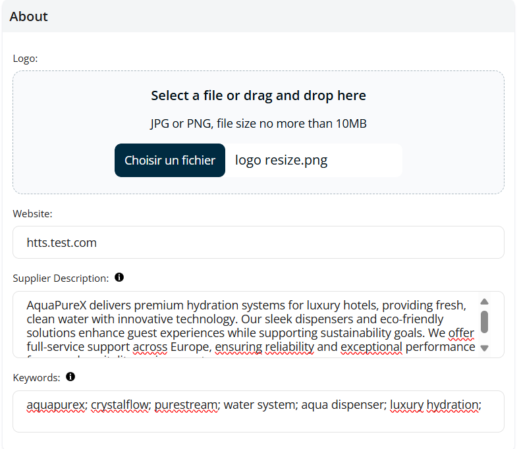The height and width of the screenshot is (449, 519).
Task: Click the Website: label
Action: pyautogui.click(x=32, y=214)
